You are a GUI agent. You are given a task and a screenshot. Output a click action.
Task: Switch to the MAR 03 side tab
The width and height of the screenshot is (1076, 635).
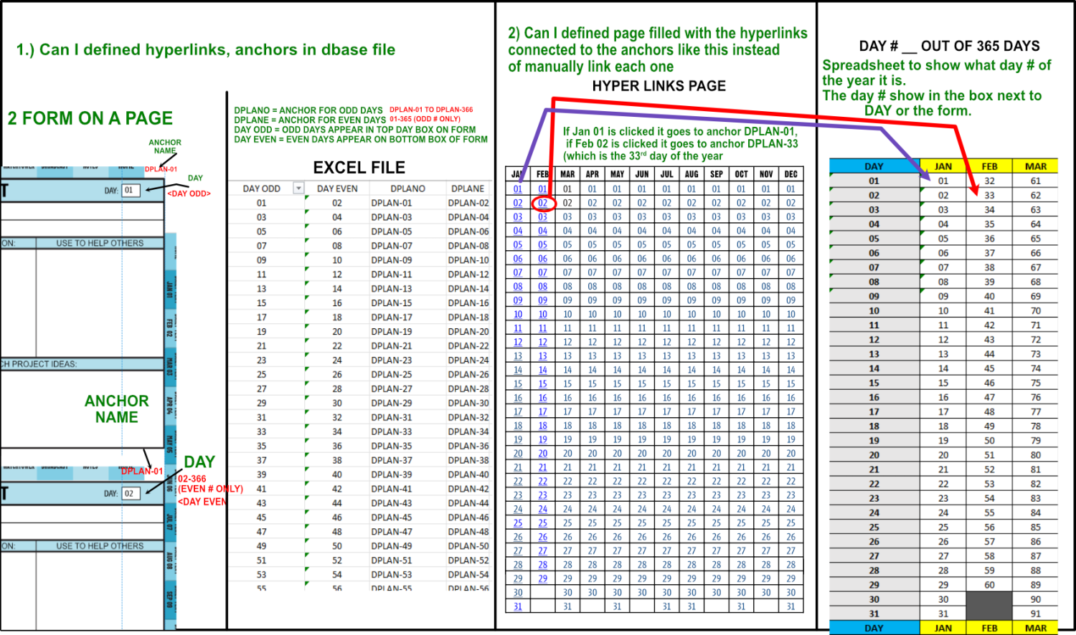170,366
